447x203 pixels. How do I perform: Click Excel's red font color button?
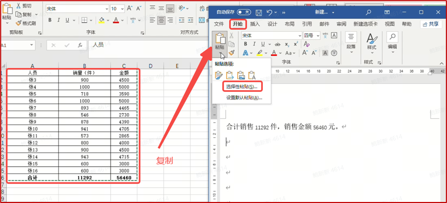pyautogui.click(x=116, y=20)
